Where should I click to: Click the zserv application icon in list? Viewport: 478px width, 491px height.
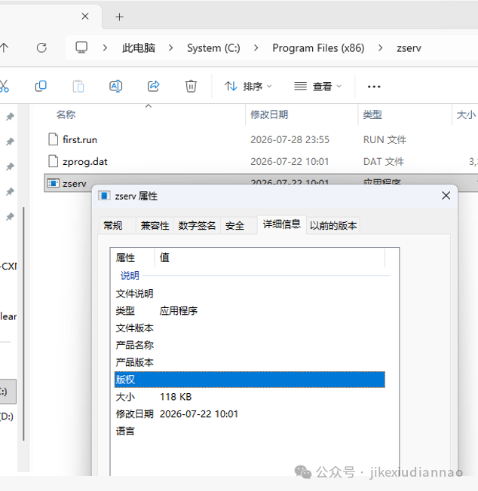(x=54, y=183)
